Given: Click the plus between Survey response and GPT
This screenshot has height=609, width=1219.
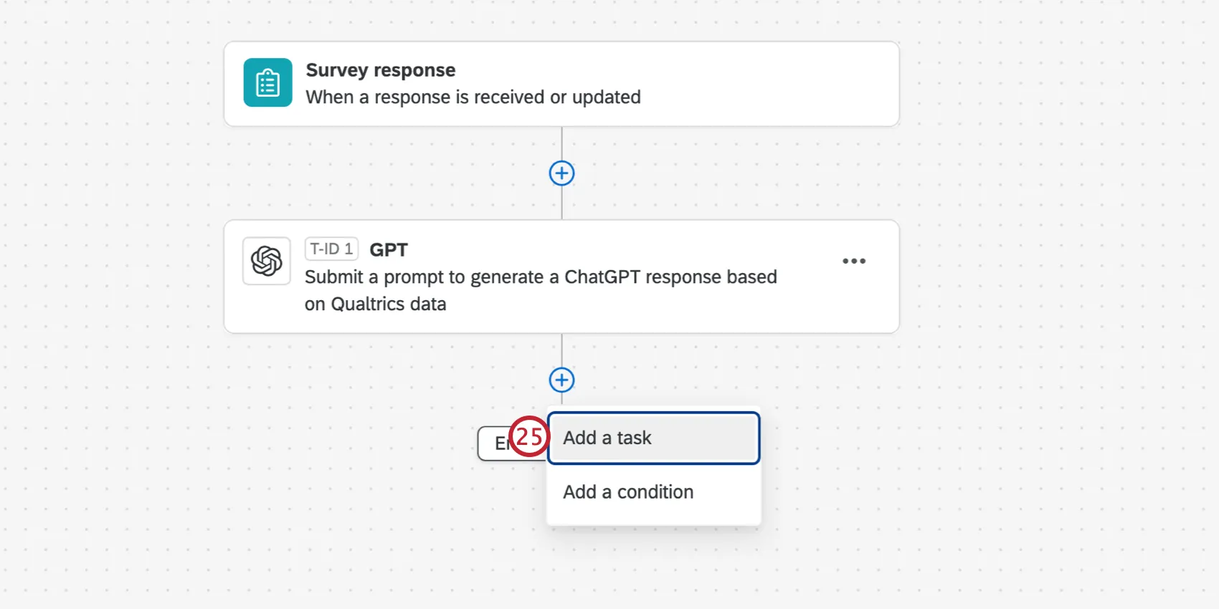Looking at the screenshot, I should 561,173.
